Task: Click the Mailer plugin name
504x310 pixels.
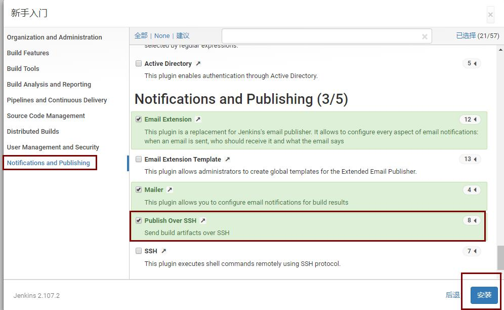Action: pos(154,189)
